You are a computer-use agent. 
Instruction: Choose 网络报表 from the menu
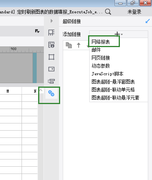click(101, 42)
